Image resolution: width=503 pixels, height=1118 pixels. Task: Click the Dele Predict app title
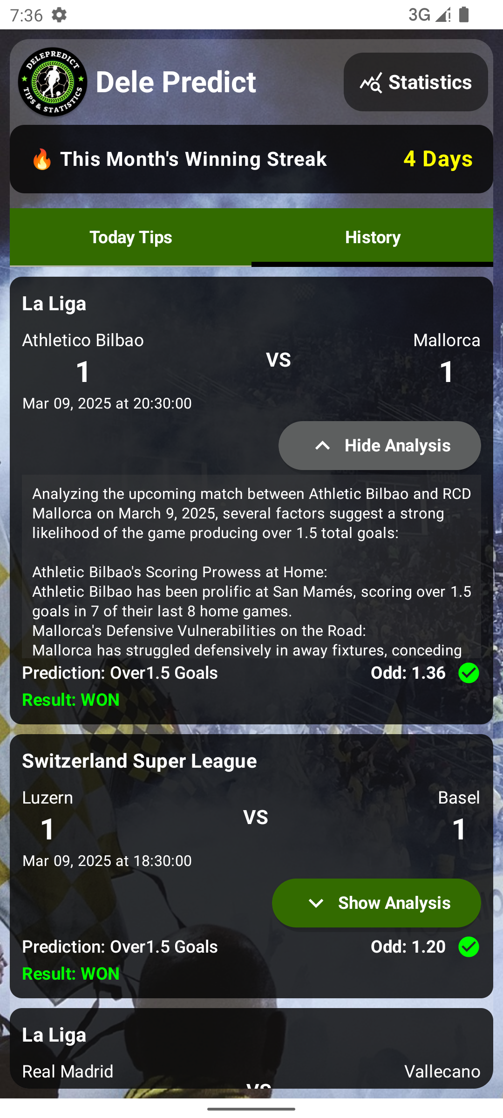click(x=176, y=82)
